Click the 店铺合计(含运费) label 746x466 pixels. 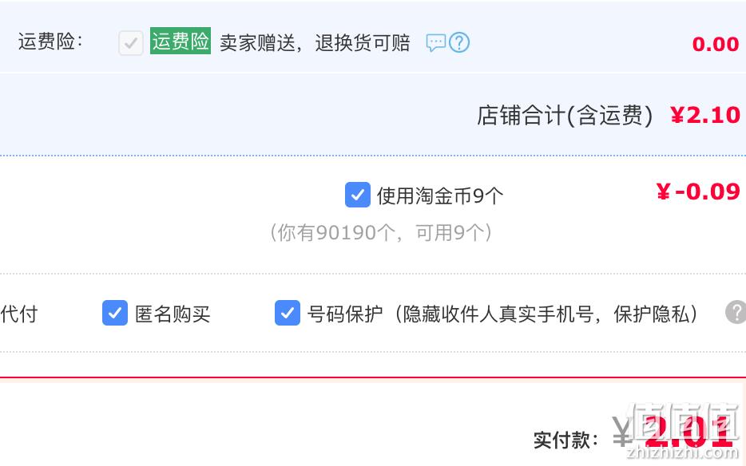click(x=565, y=116)
